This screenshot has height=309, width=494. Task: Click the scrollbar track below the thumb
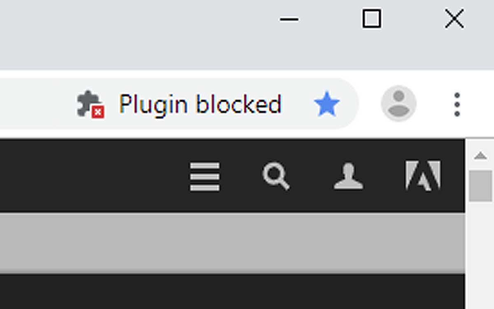click(480, 255)
